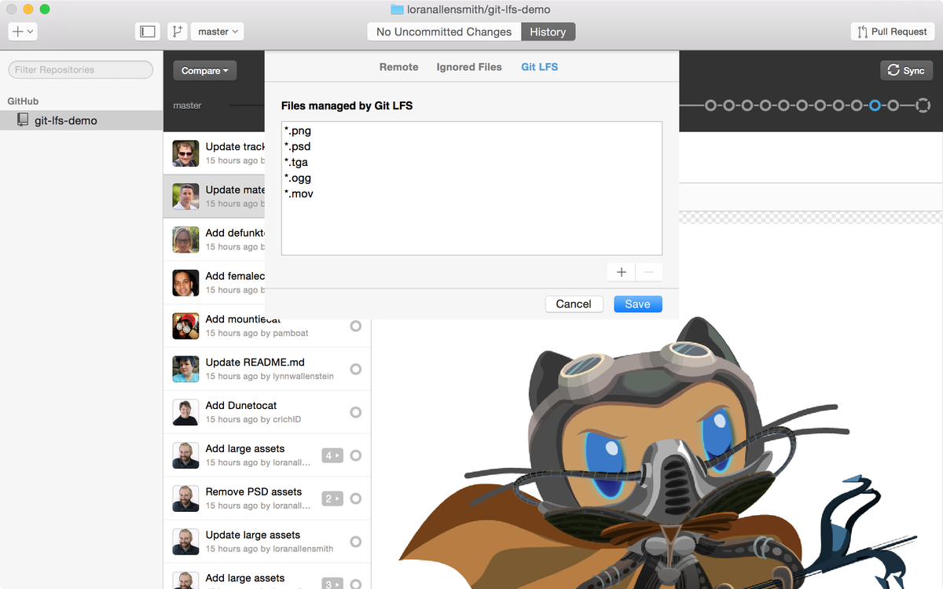Click the branch icon in the toolbar
Image resolution: width=943 pixels, height=589 pixels.
178,31
